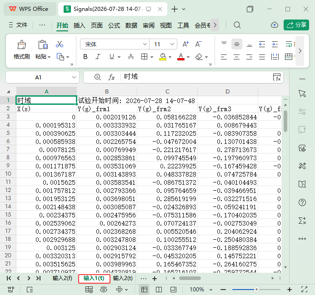
Task: Open the sigma formula tool in sidebar
Action: point(302,221)
